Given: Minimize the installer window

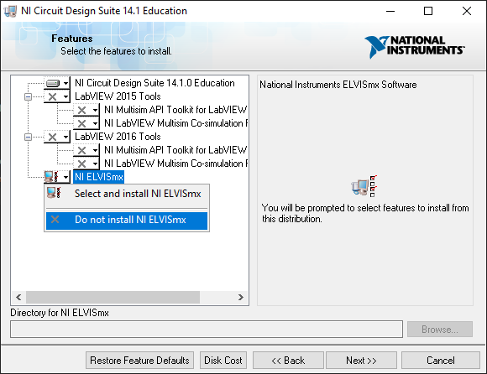Looking at the screenshot, I should pos(390,11).
